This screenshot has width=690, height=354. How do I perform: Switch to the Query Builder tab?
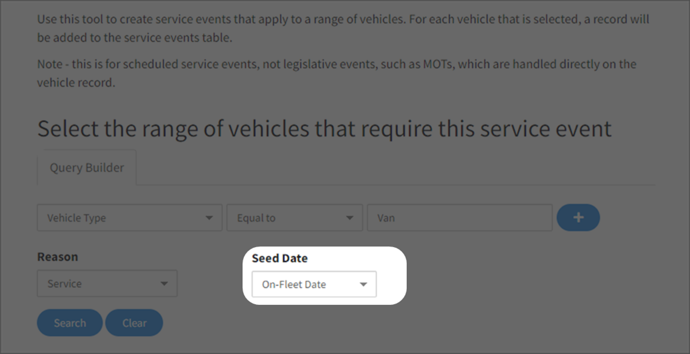(87, 168)
